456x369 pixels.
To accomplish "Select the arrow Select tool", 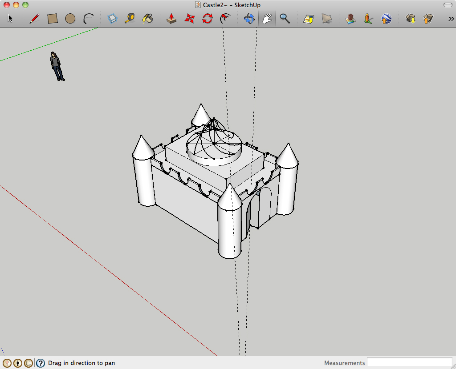I will [x=11, y=19].
